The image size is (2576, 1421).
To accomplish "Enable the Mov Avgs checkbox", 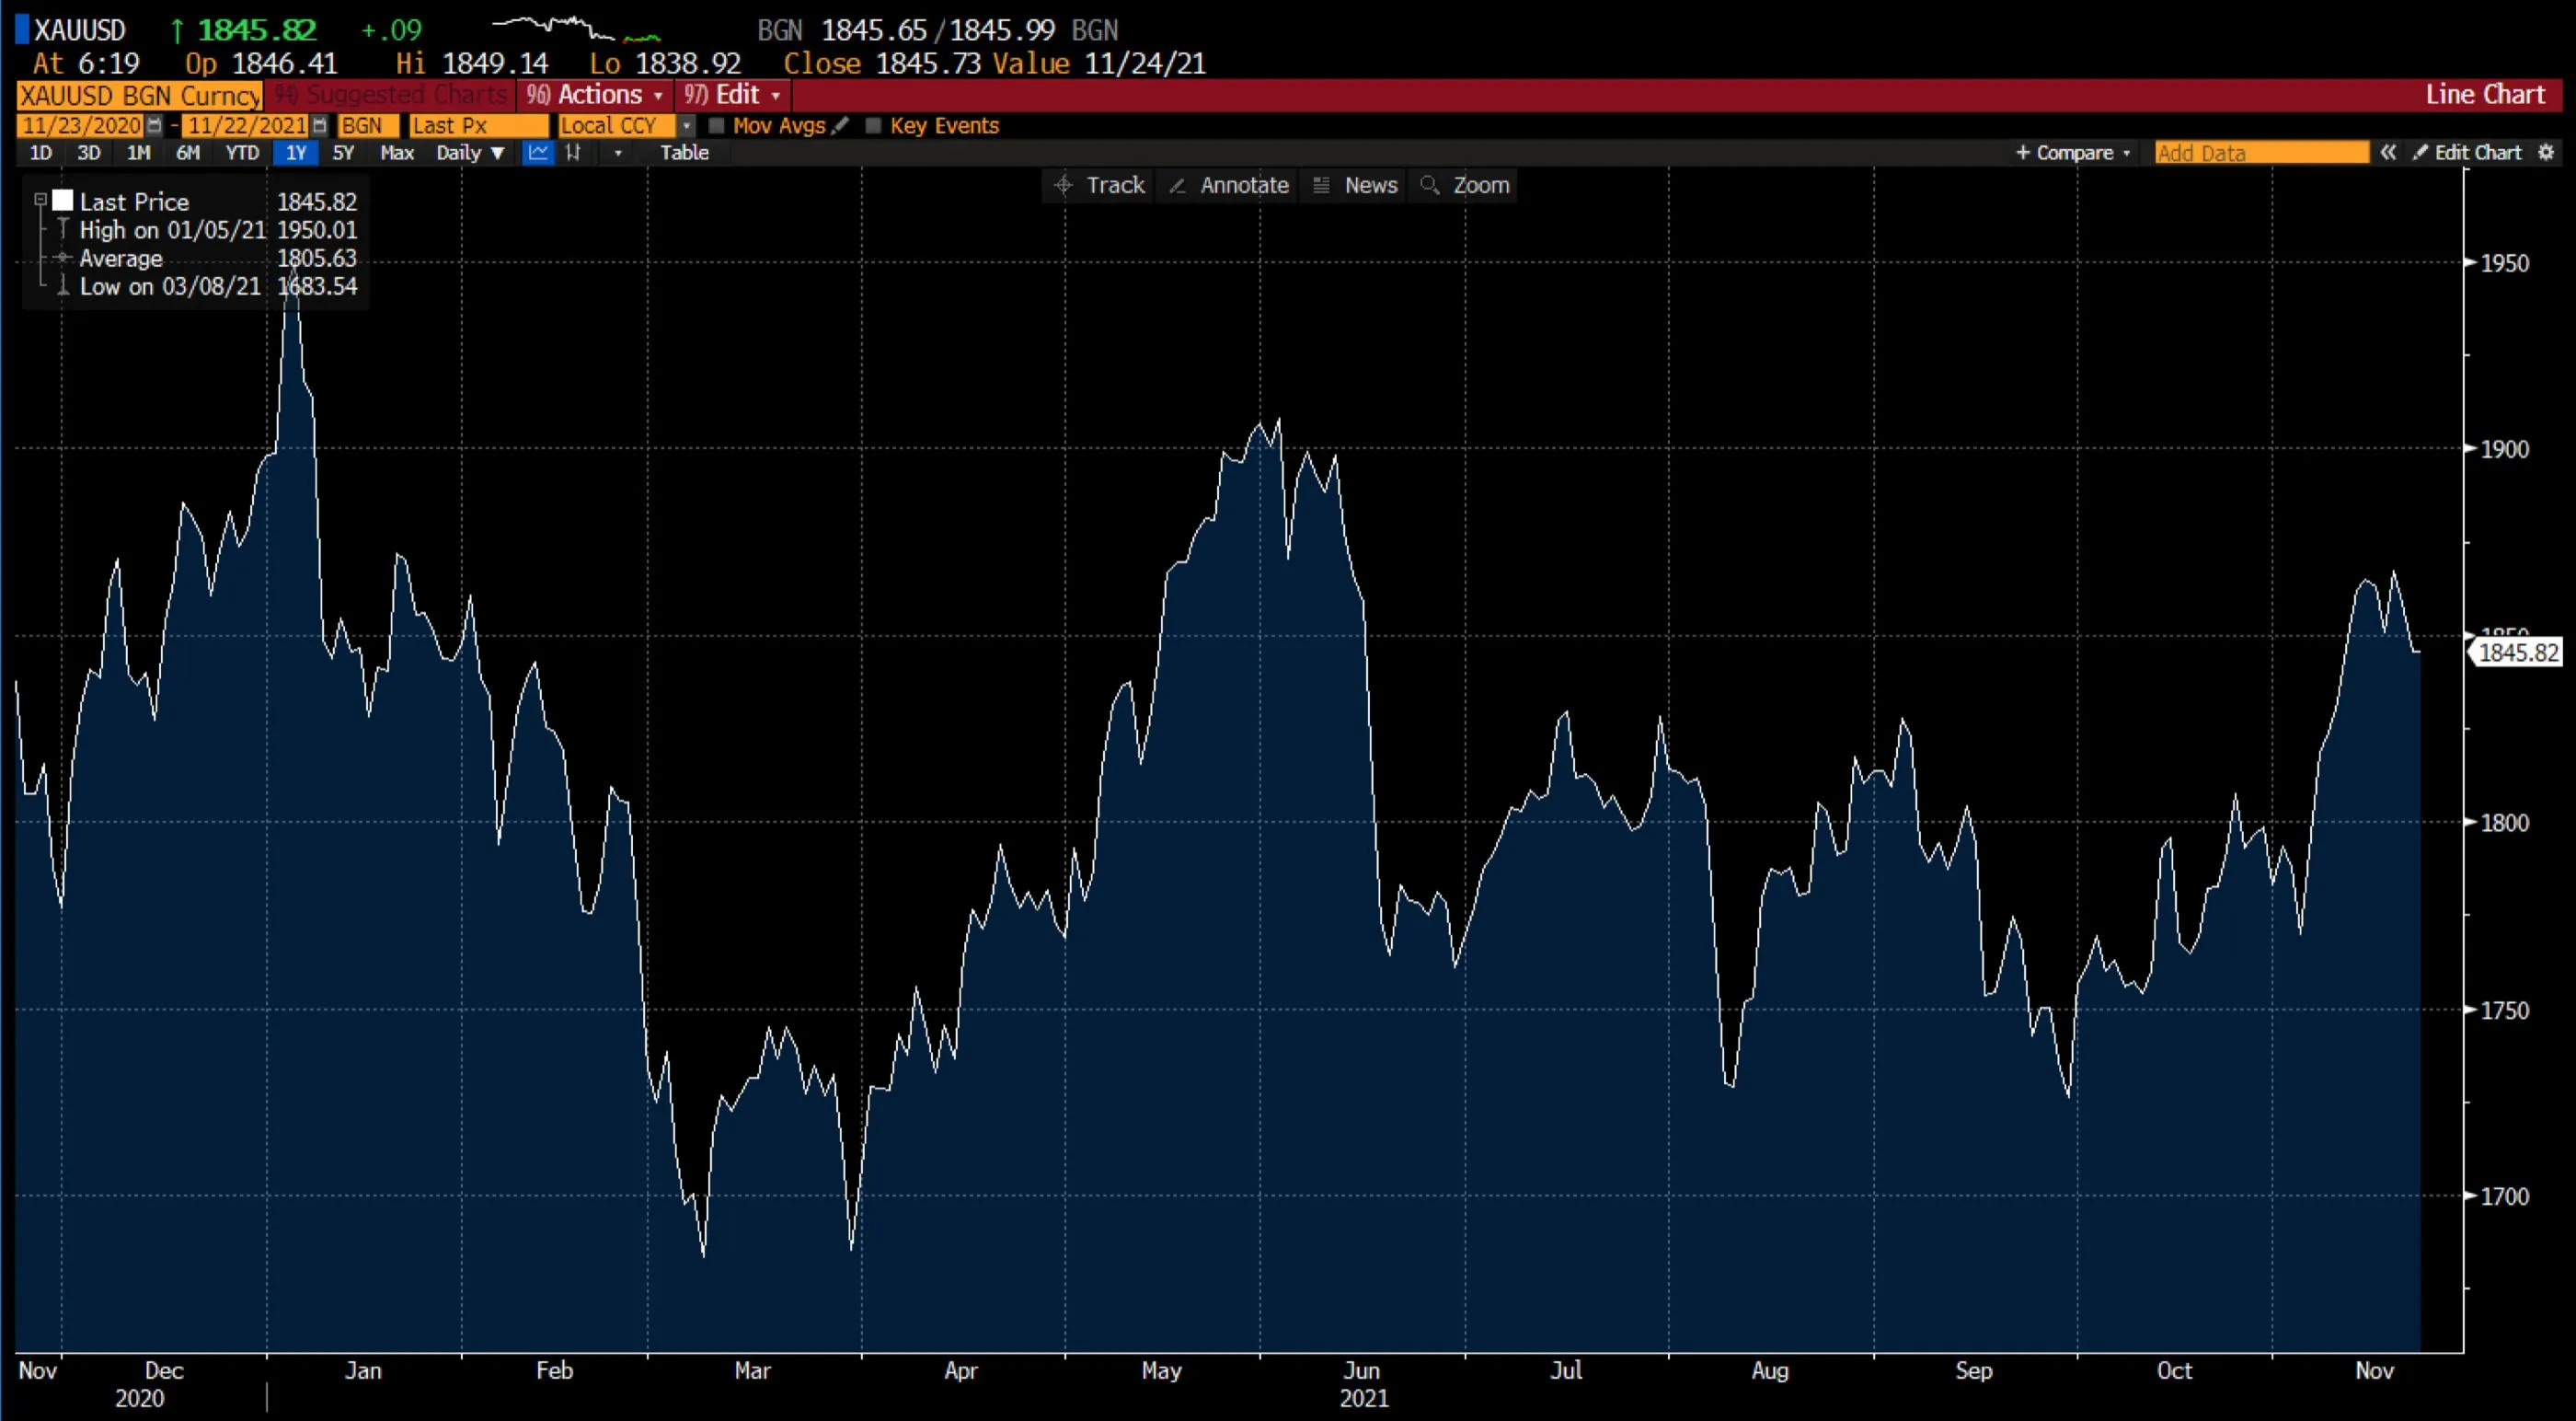I will point(717,126).
